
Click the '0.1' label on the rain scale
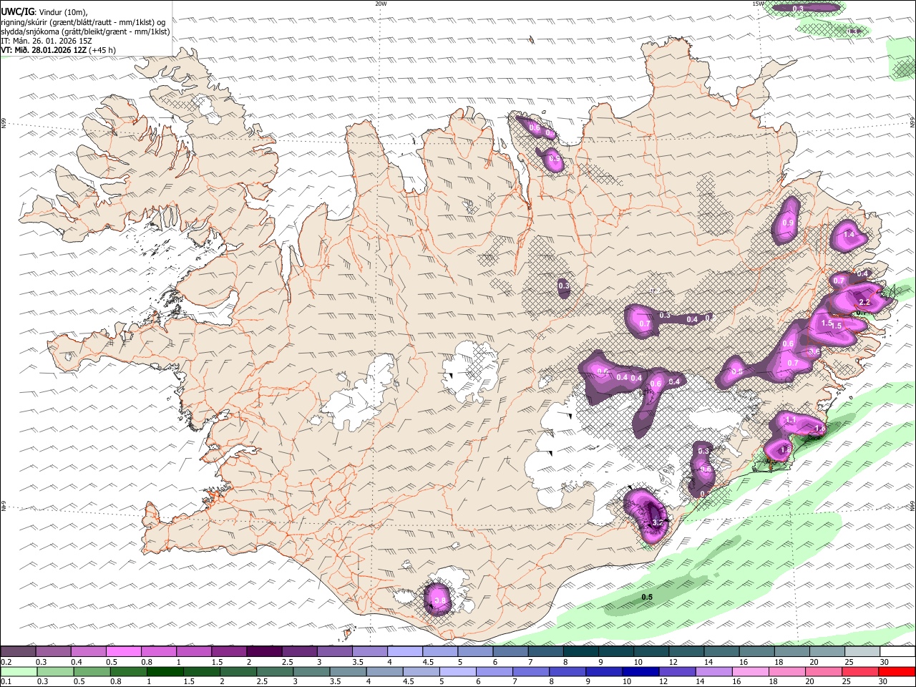[6, 682]
